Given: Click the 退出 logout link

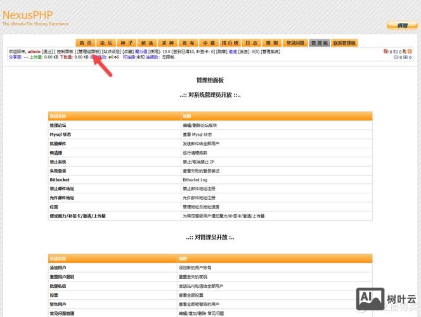Looking at the screenshot, I should pos(48,51).
